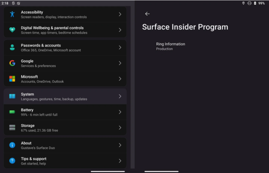Click the Digital Wellbeing heart icon

coord(12,30)
